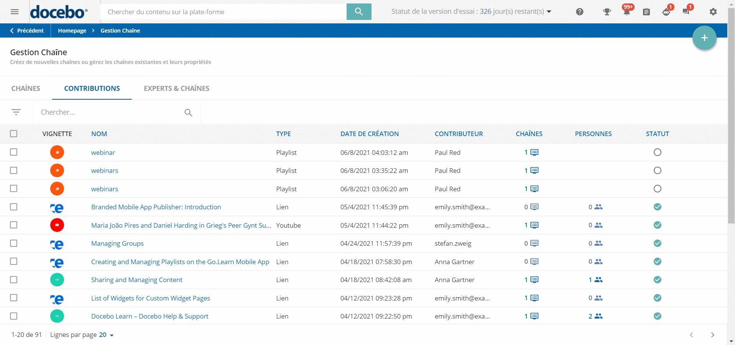Sort table by Date de création
The image size is (735, 345).
(369, 134)
